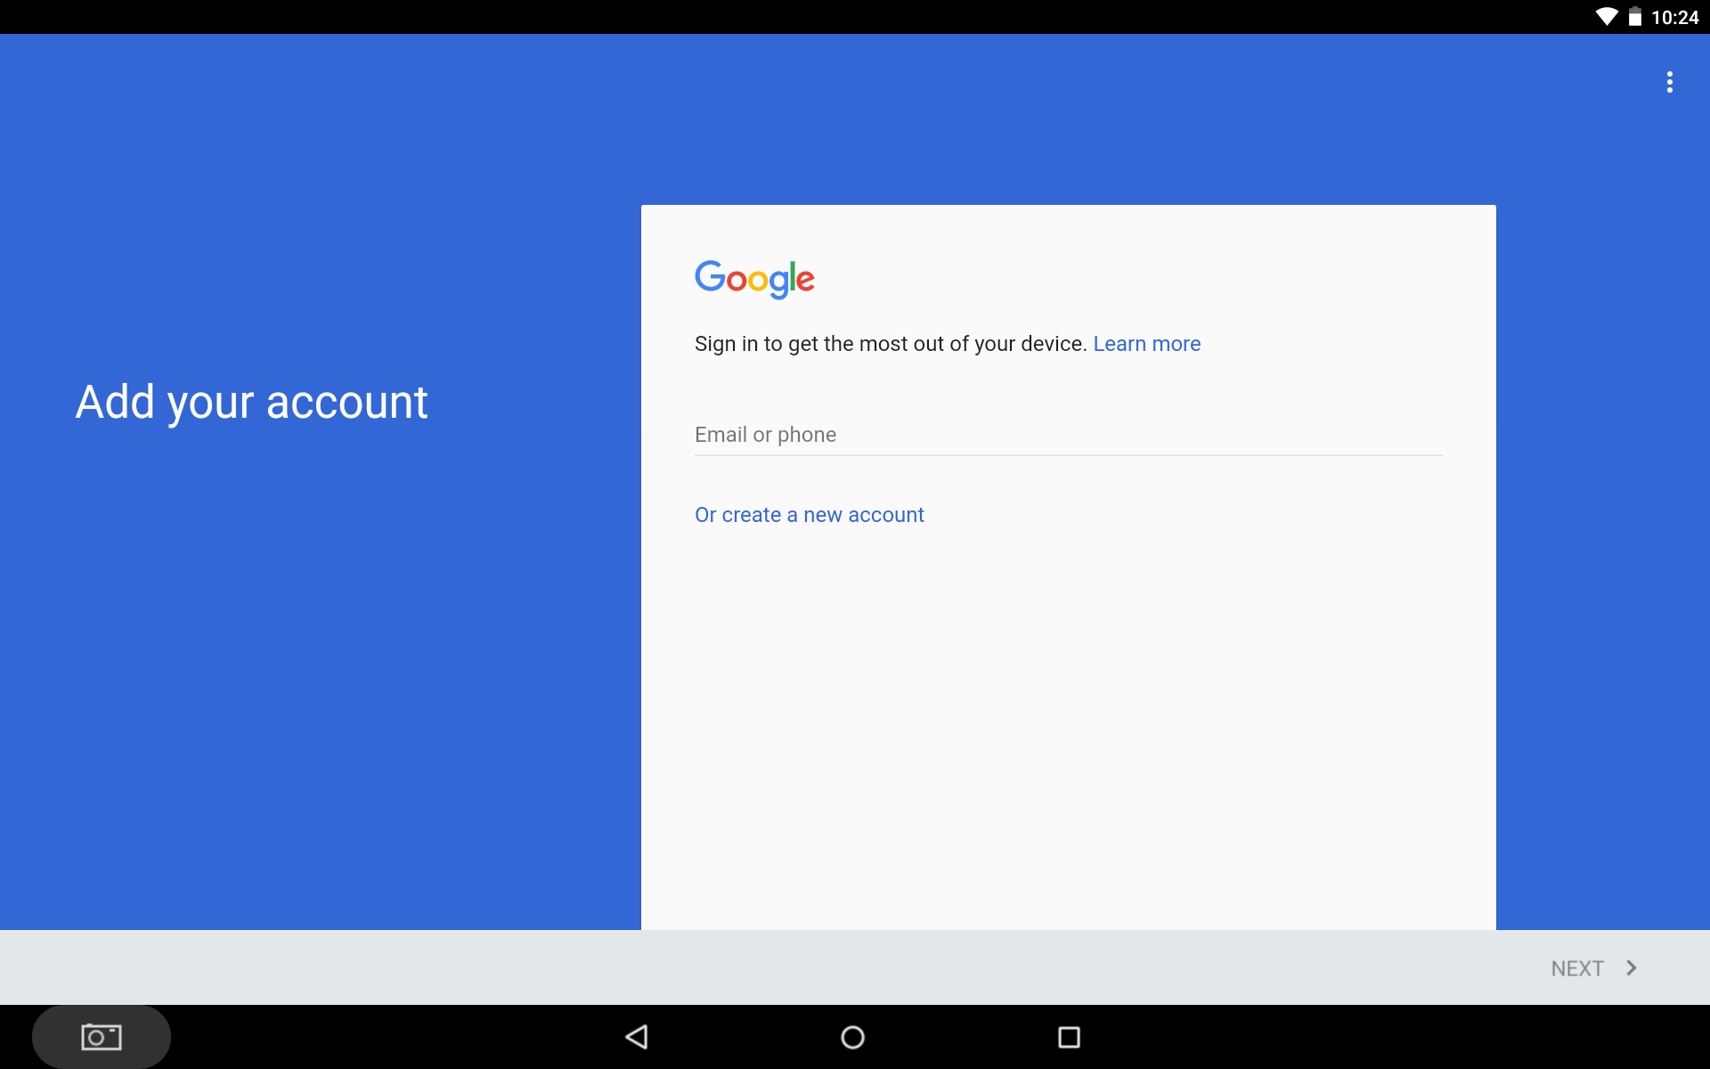Open the Learn more link
This screenshot has height=1069, width=1710.
coord(1147,344)
